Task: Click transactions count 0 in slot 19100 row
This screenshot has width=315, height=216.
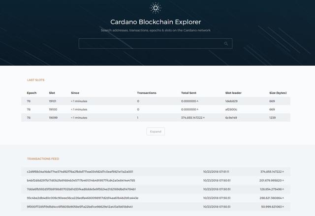Action: (x=138, y=109)
